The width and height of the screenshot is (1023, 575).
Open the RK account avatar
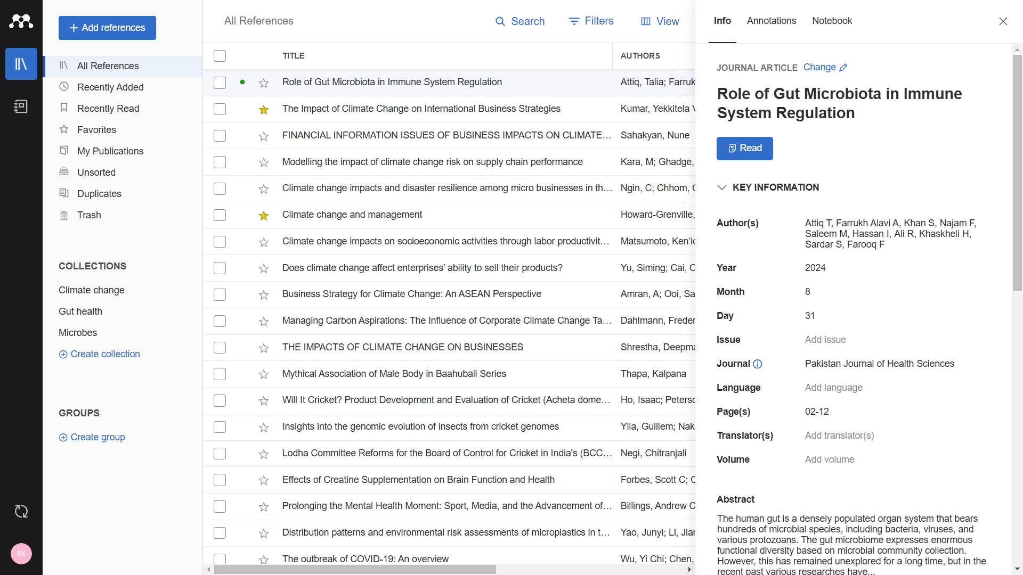(x=21, y=554)
